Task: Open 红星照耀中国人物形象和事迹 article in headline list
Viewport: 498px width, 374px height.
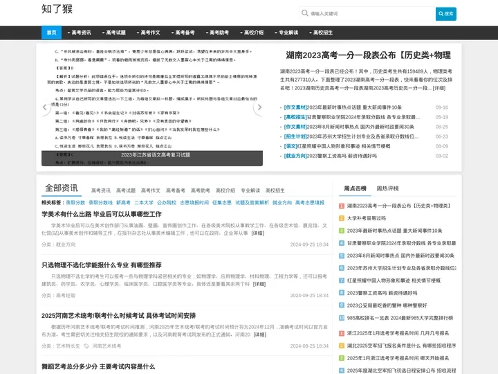Action: pyautogui.click(x=344, y=146)
